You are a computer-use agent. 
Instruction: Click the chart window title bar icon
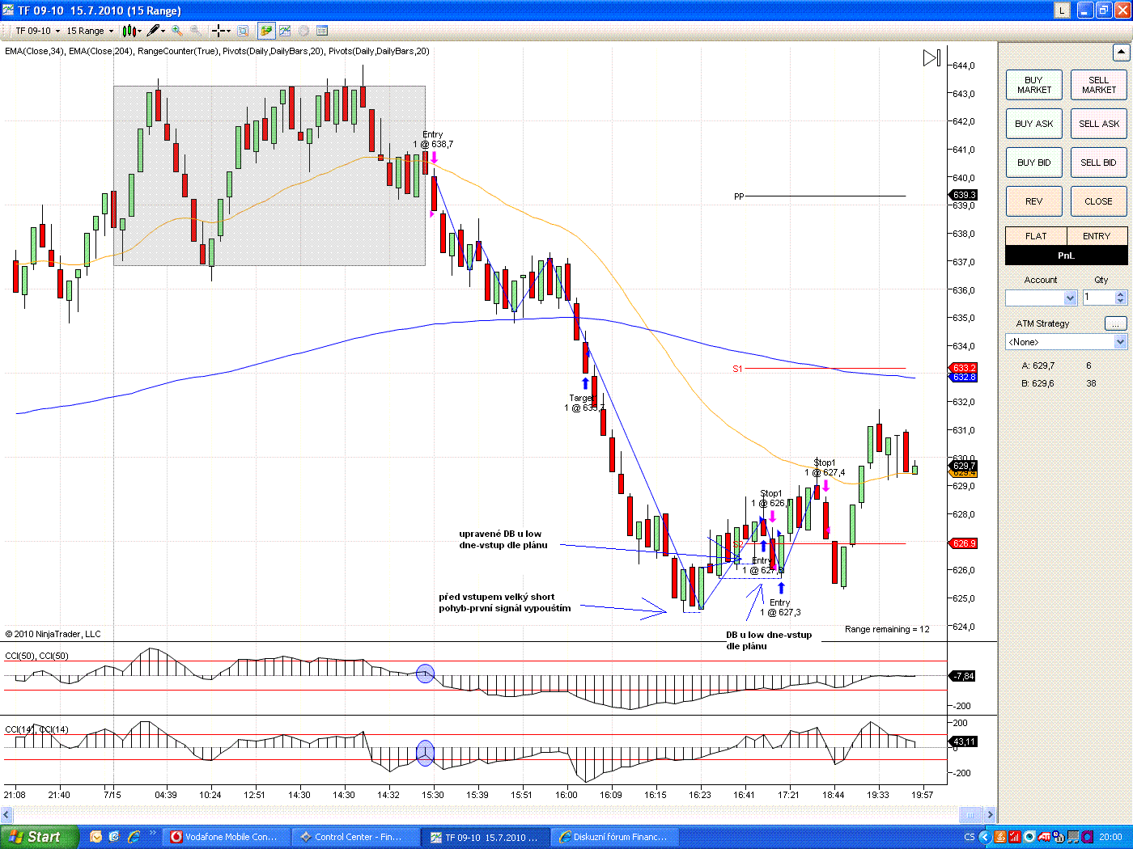(x=9, y=11)
